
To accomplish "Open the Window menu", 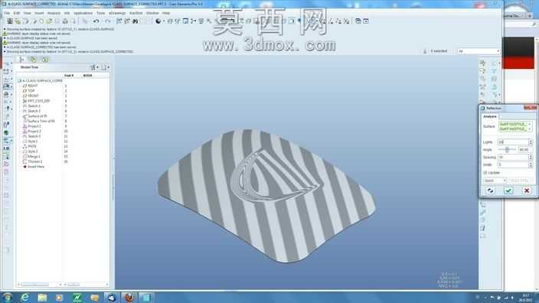I will pyautogui.click(x=152, y=13).
